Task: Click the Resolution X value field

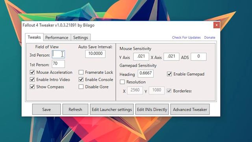Action: click(135, 90)
